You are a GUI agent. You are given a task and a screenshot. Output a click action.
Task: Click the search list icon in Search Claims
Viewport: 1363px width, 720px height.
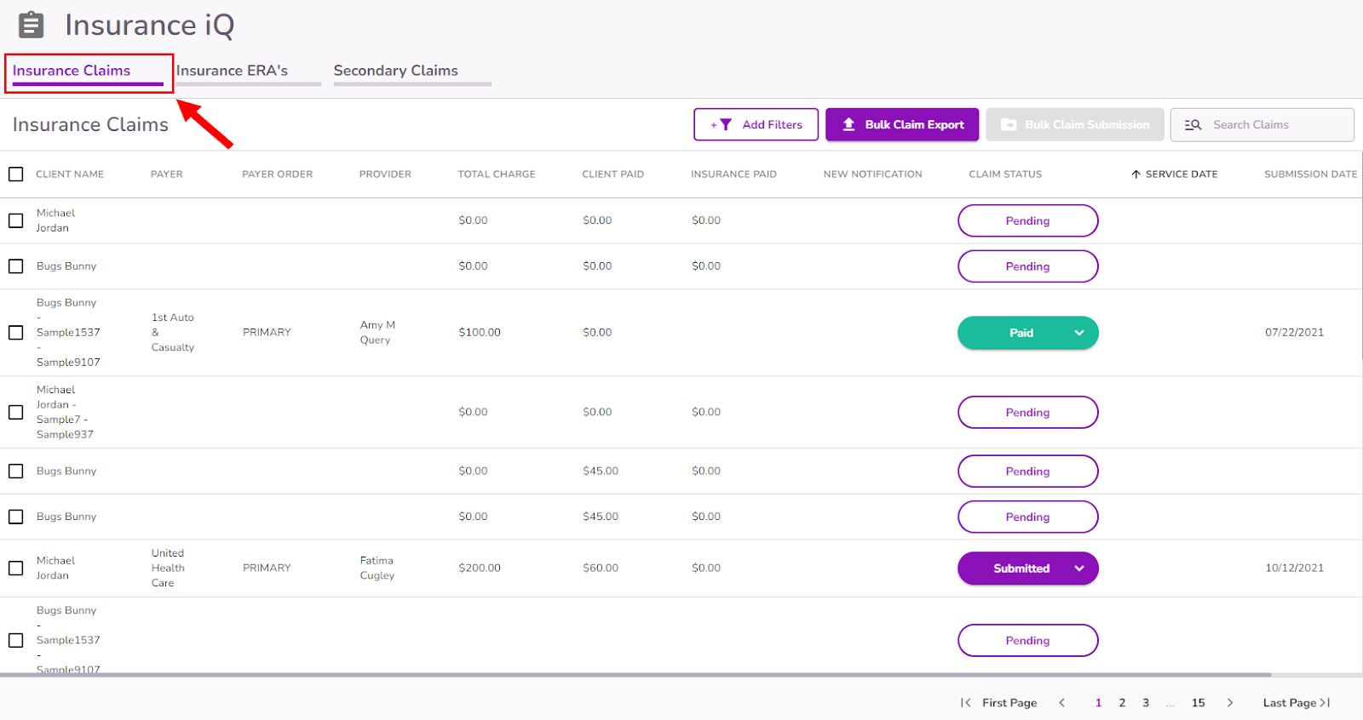click(x=1193, y=125)
